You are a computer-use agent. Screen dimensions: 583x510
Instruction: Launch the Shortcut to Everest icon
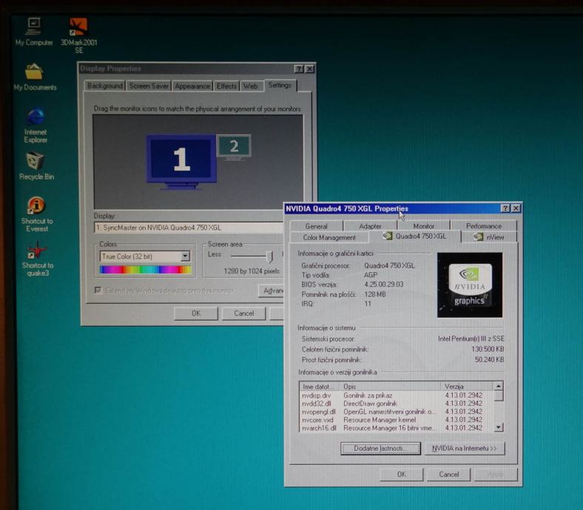(x=36, y=205)
